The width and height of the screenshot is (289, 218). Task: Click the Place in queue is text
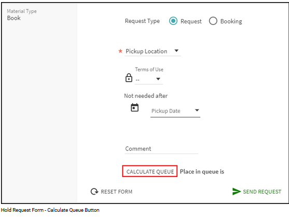click(x=202, y=172)
